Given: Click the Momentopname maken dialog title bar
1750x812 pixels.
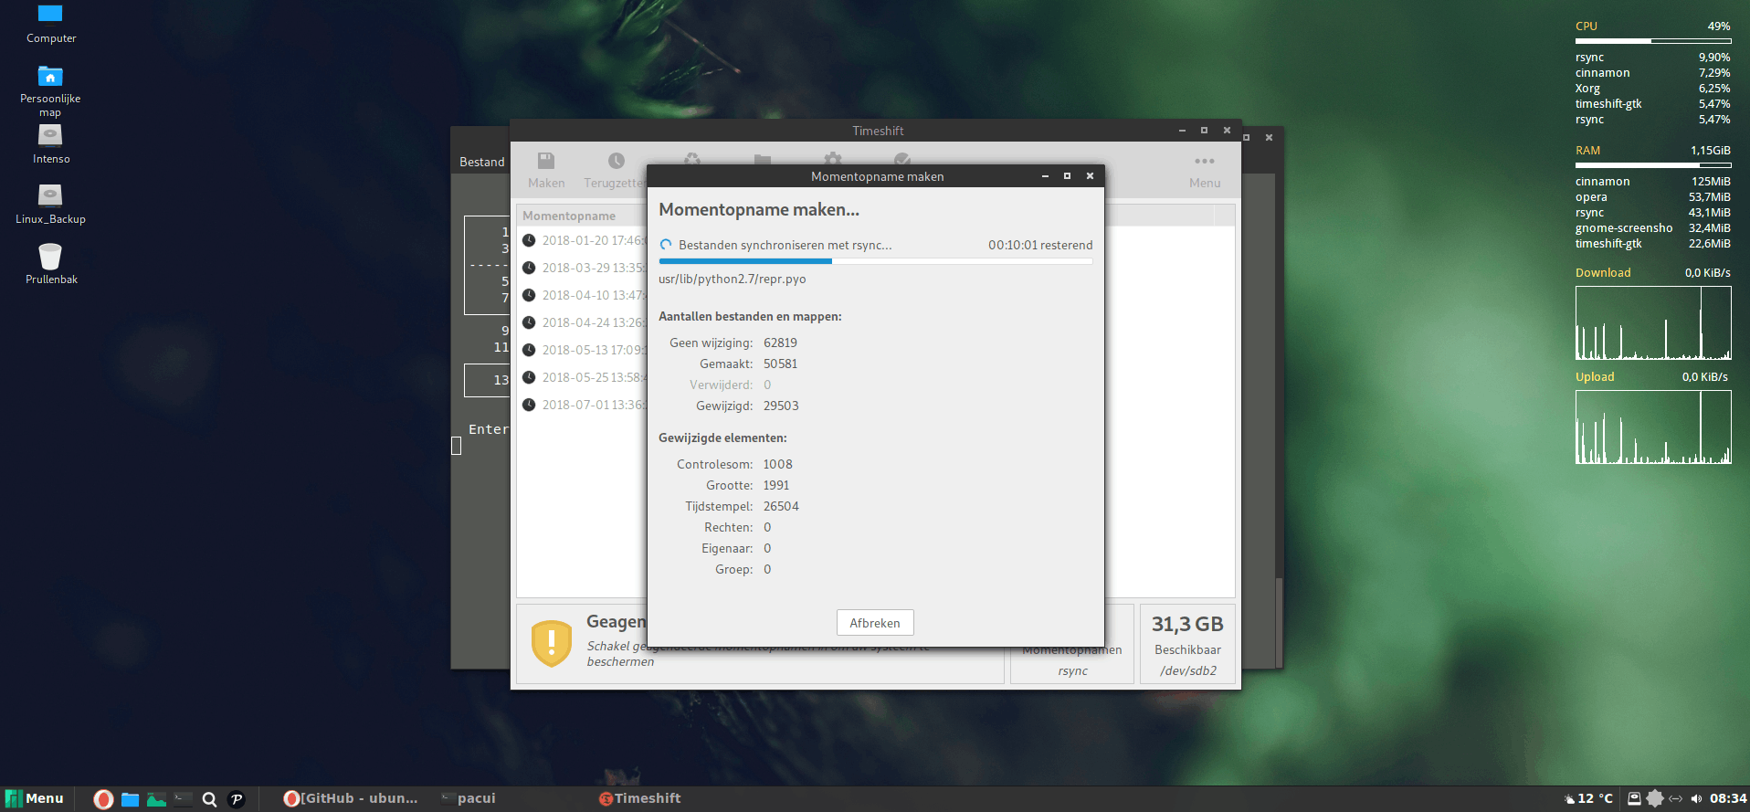Looking at the screenshot, I should [x=875, y=176].
